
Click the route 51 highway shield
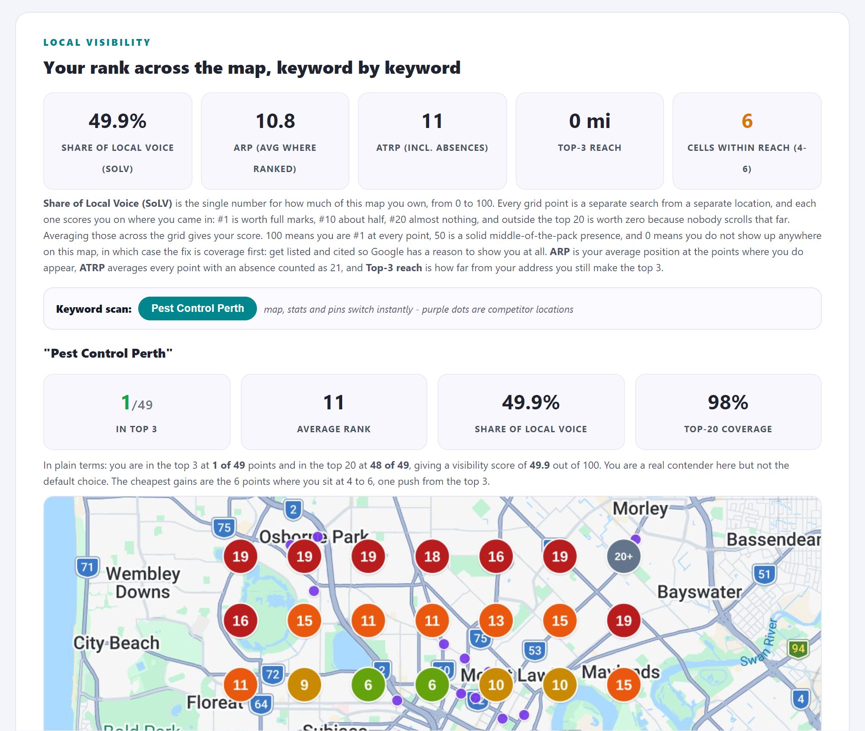tap(764, 574)
